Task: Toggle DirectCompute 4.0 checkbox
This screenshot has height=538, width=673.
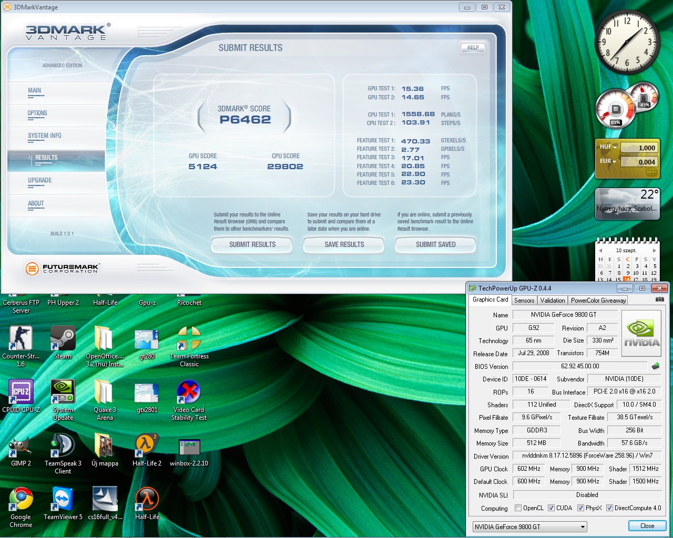Action: click(x=610, y=508)
